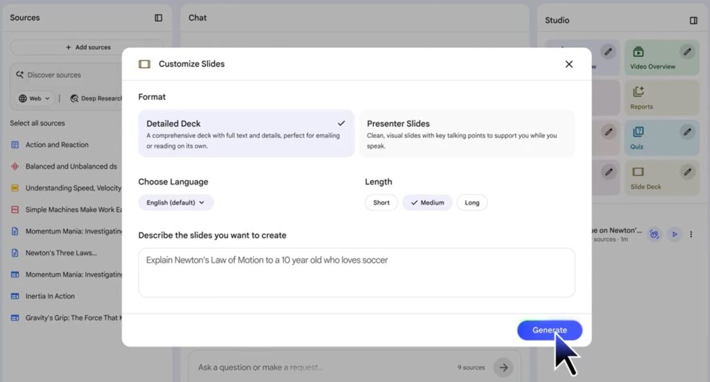710x382 pixels.
Task: Open the three-dot menu beside play button
Action: 691,234
